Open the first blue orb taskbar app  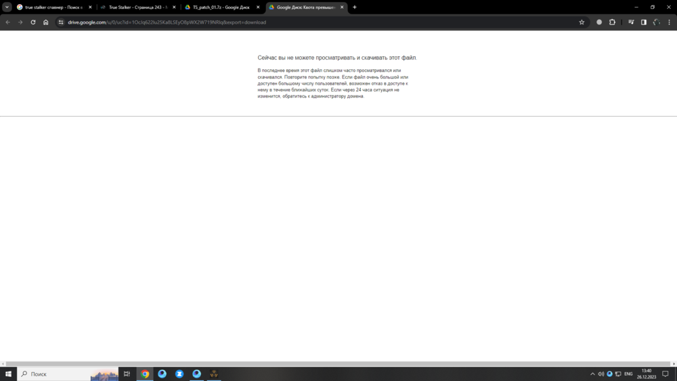coord(162,374)
